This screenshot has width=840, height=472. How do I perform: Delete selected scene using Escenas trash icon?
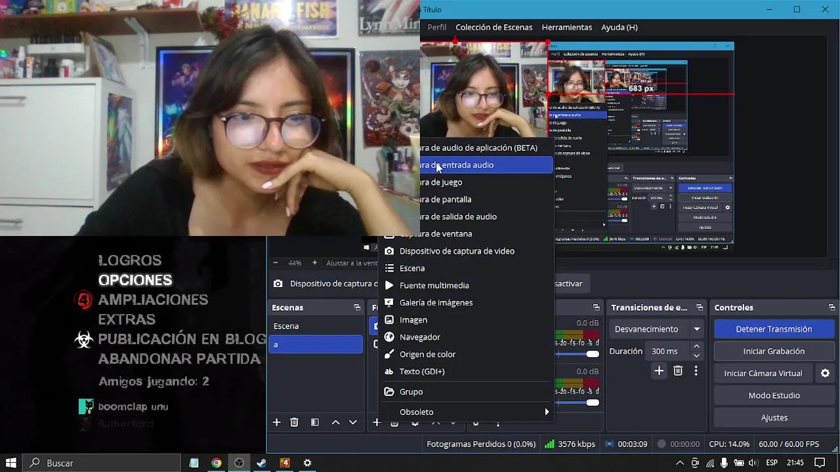point(294,423)
